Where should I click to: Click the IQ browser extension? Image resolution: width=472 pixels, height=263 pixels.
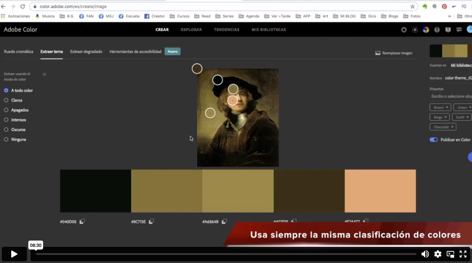[463, 6]
